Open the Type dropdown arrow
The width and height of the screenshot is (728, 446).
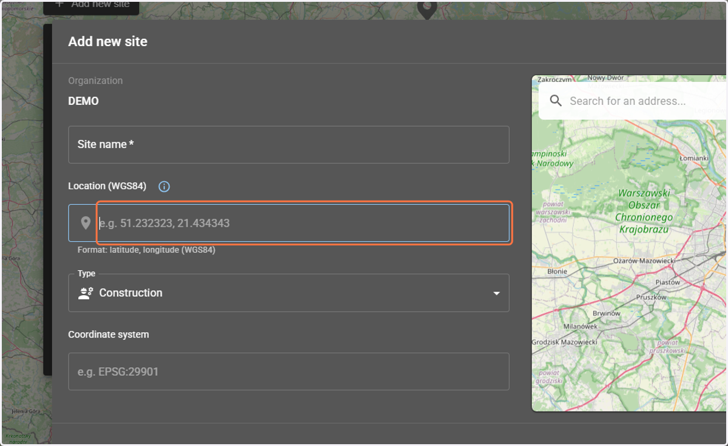[496, 293]
